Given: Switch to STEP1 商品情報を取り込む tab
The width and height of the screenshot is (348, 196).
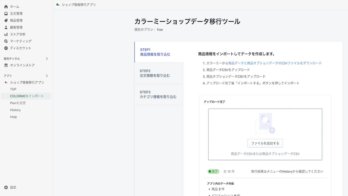Looking at the screenshot, I should click(x=159, y=52).
